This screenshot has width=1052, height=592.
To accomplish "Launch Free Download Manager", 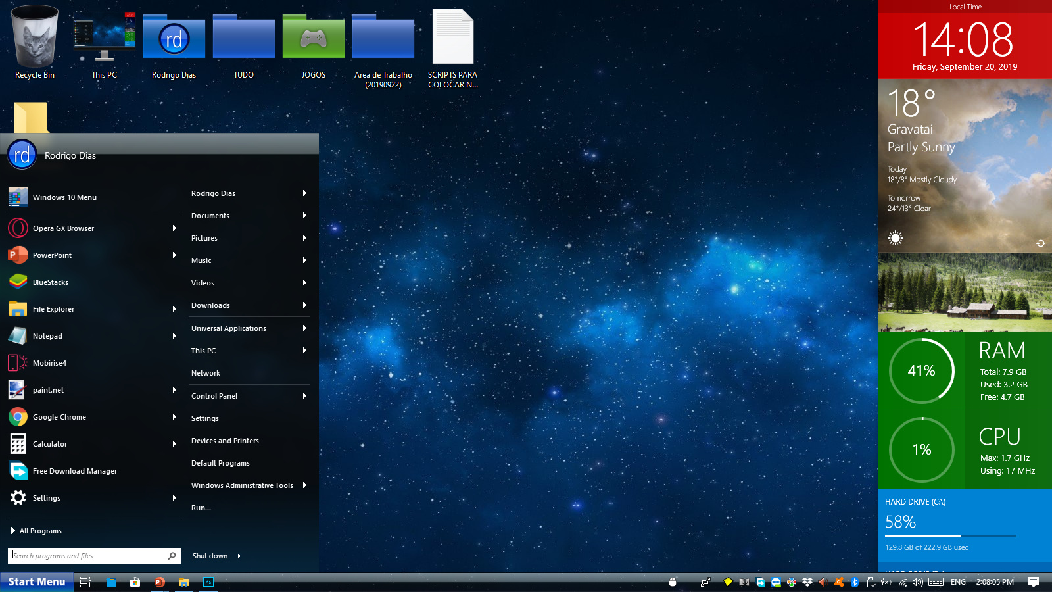I will coord(74,471).
